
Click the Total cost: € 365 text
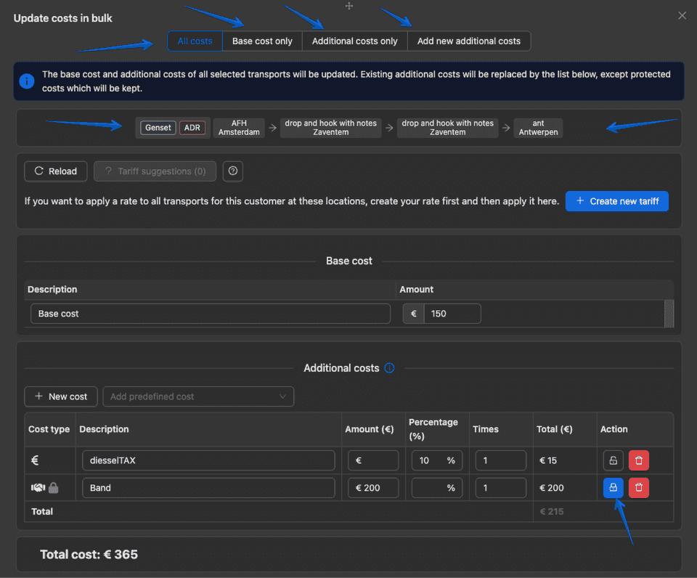click(89, 555)
